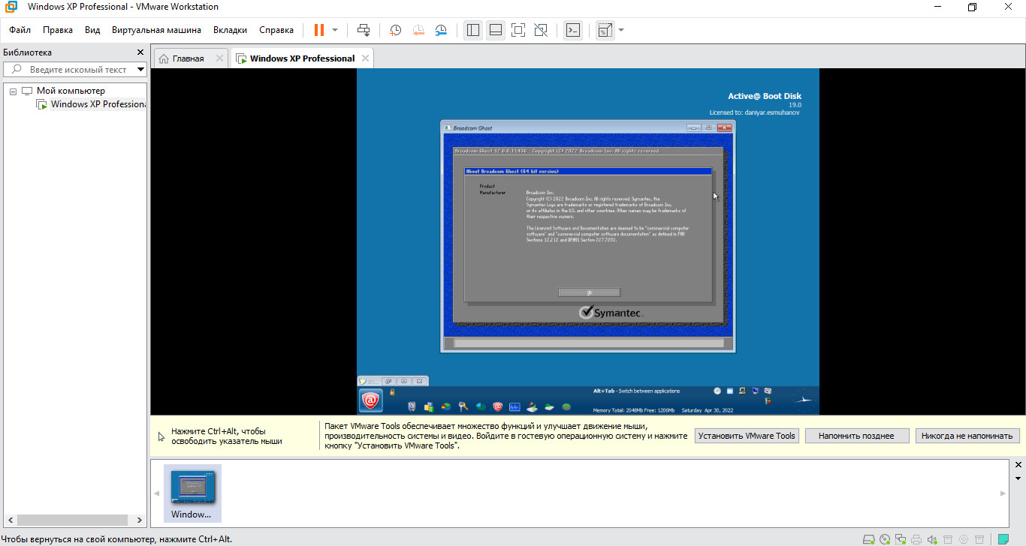1026x546 pixels.
Task: Click the stretch guest display icon
Action: [605, 30]
